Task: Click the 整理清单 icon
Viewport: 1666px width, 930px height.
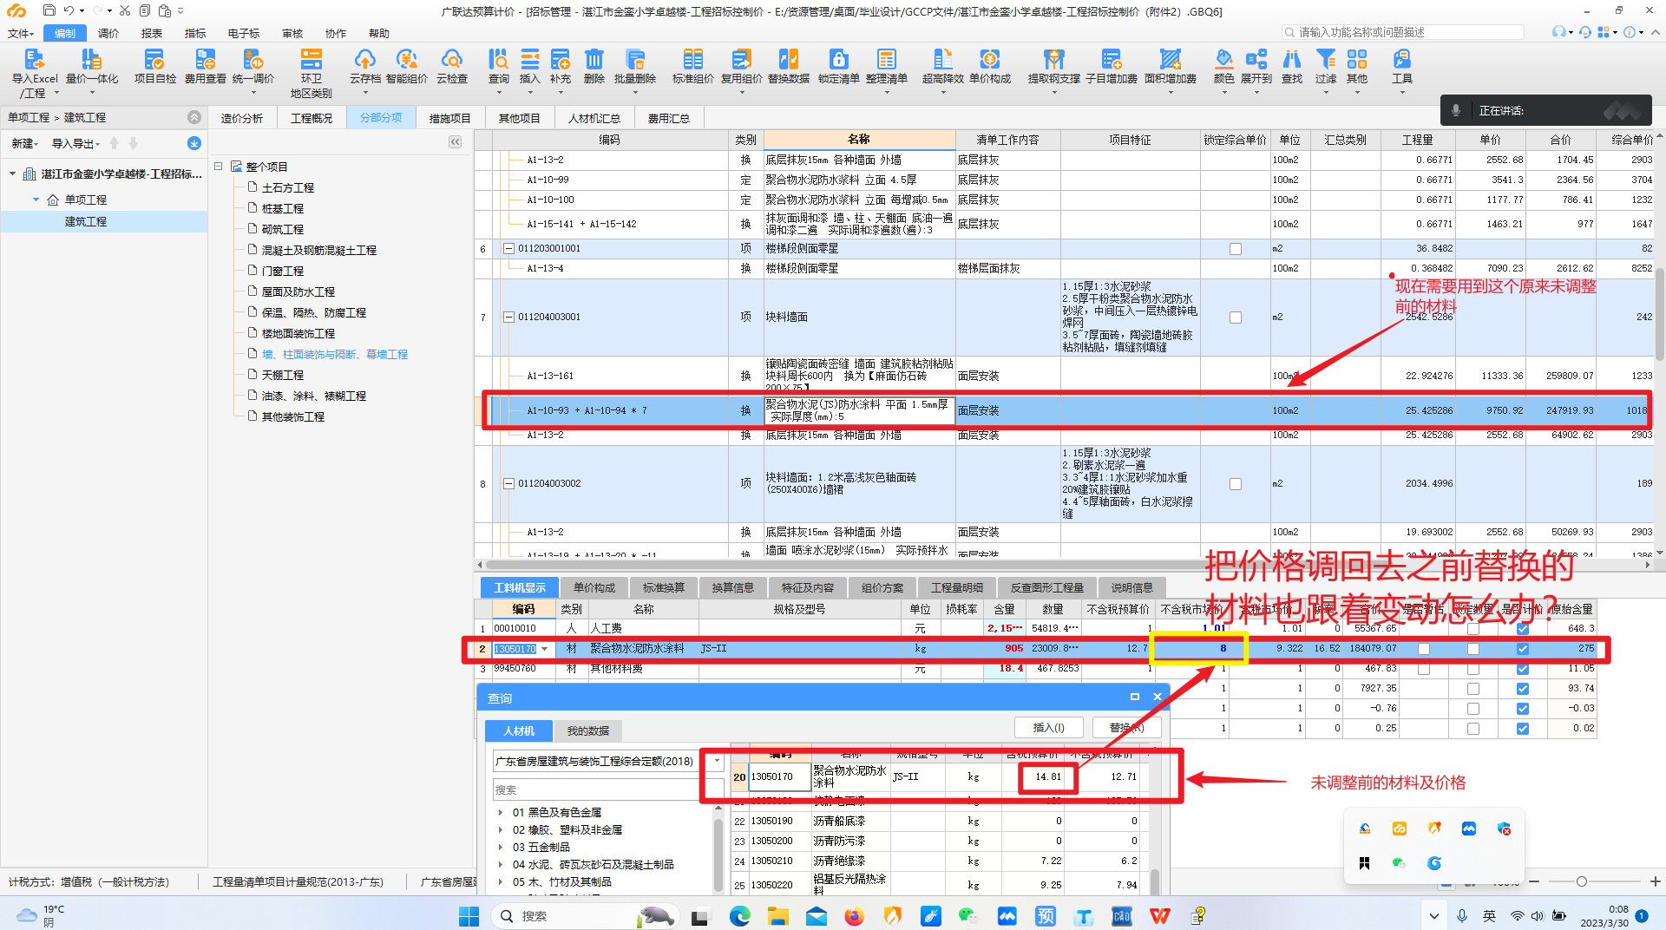Action: click(x=886, y=66)
